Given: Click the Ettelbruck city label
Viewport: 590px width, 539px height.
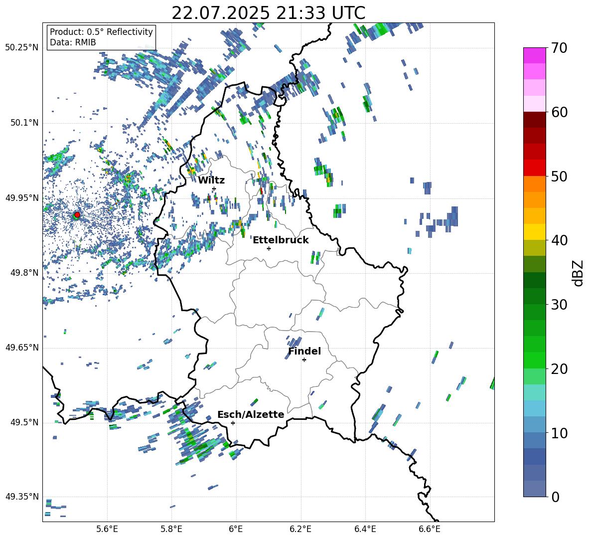Looking at the screenshot, I should (x=281, y=240).
